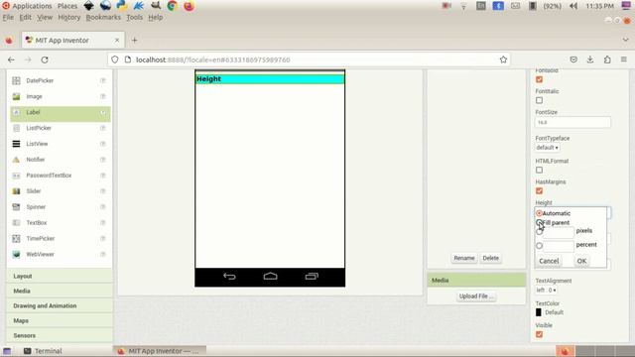Open Terminal from the taskbar

click(43, 351)
